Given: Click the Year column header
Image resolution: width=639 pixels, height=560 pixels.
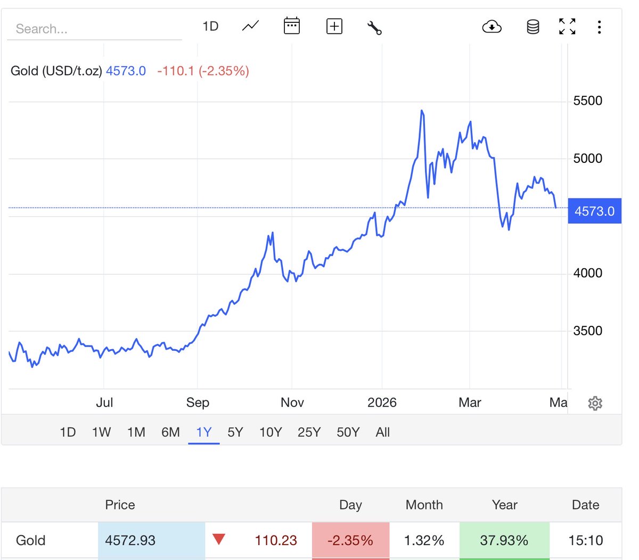Looking at the screenshot, I should tap(504, 505).
